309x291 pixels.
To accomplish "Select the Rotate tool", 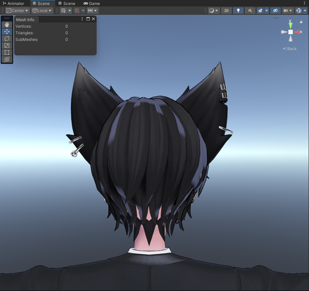I will click(7, 38).
